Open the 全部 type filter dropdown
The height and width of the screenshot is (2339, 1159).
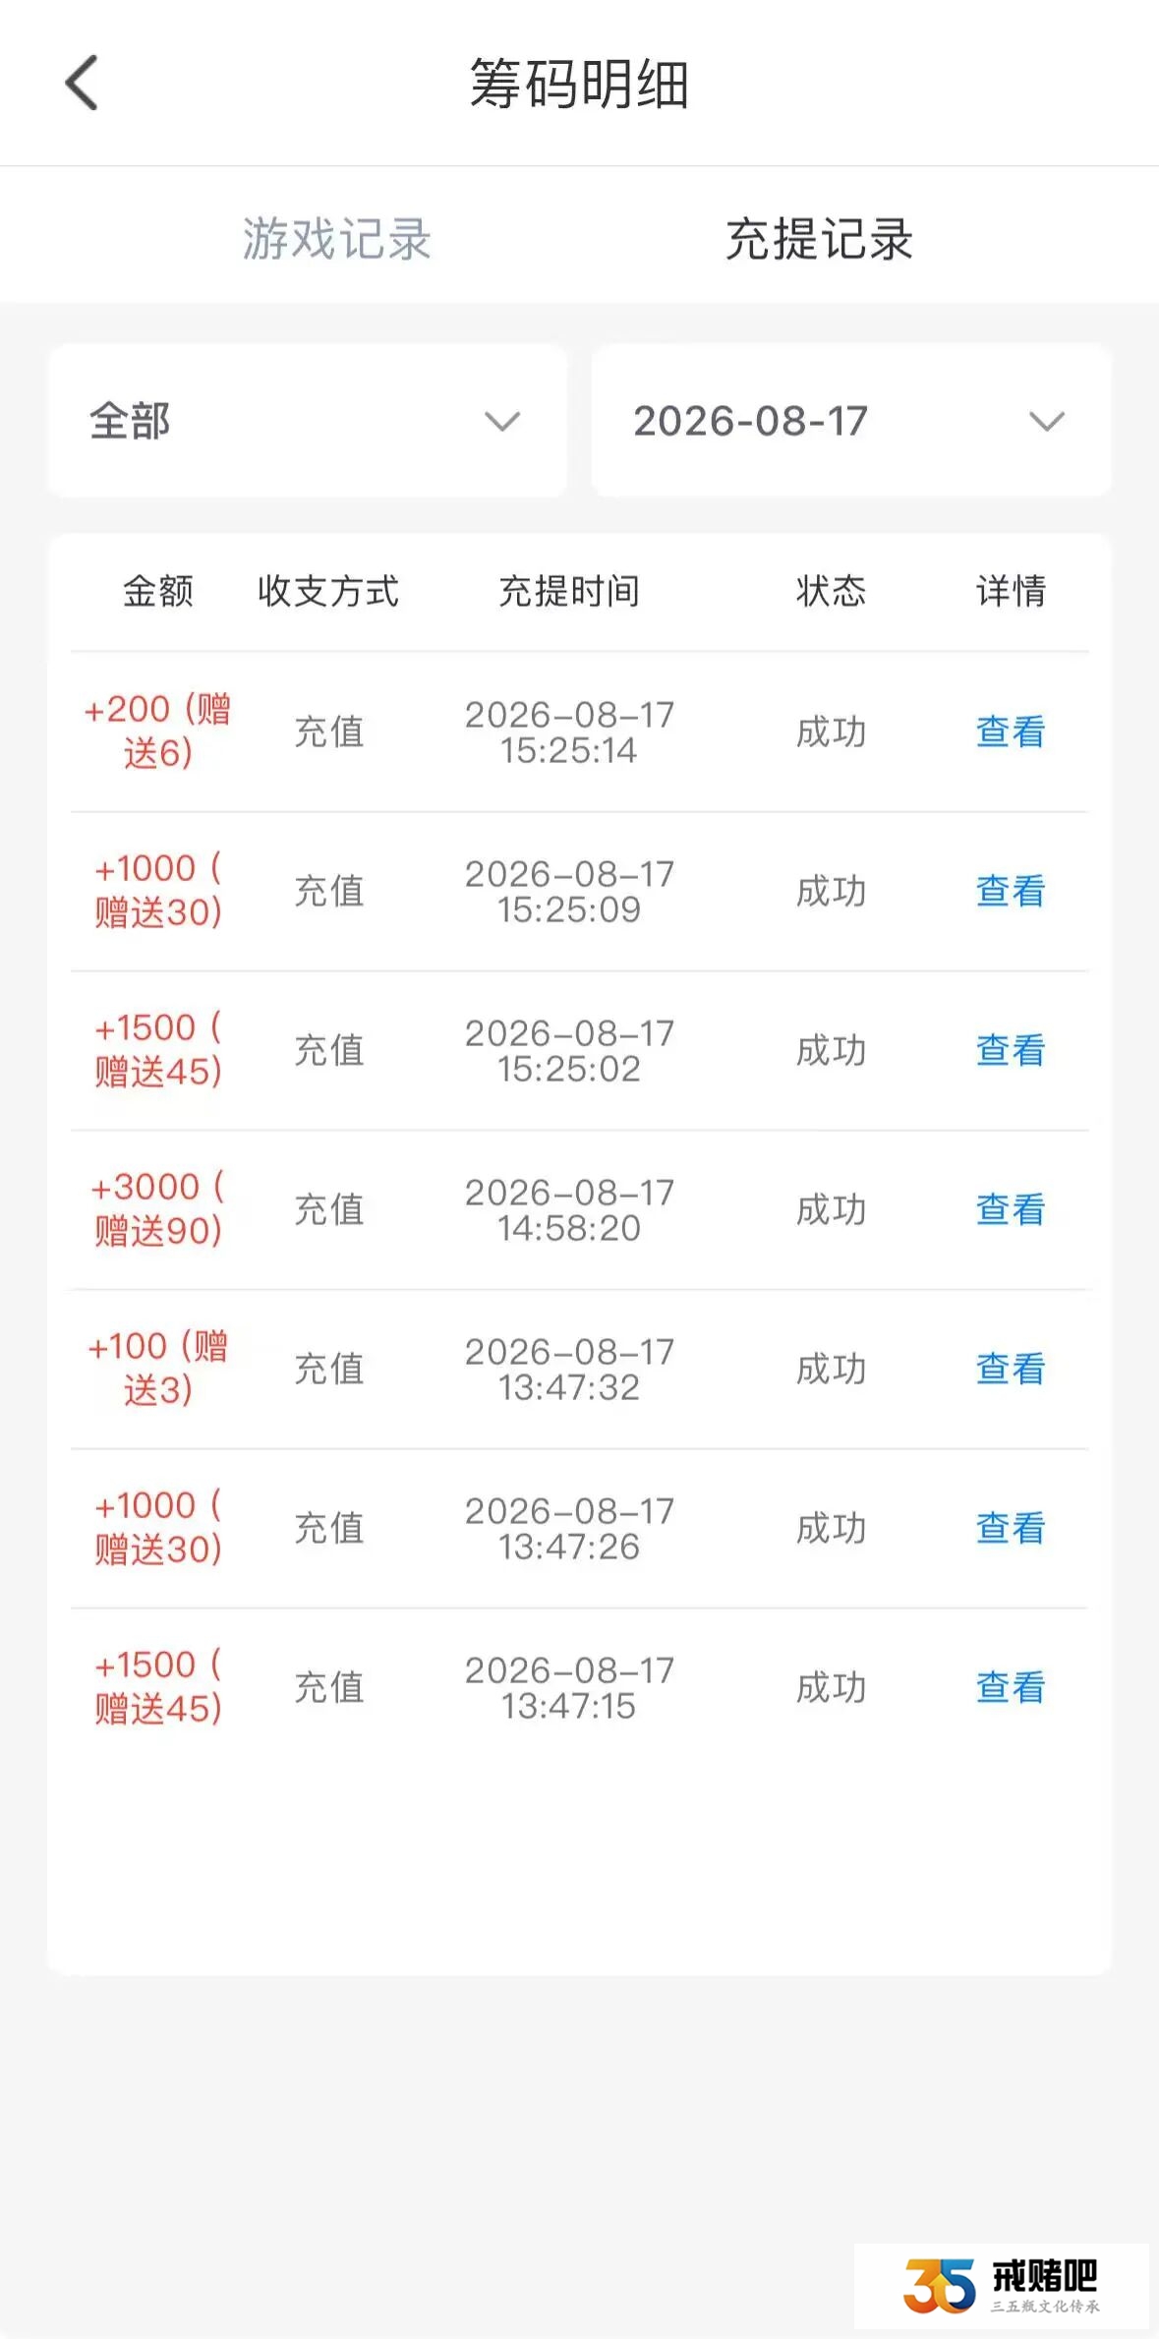(308, 421)
